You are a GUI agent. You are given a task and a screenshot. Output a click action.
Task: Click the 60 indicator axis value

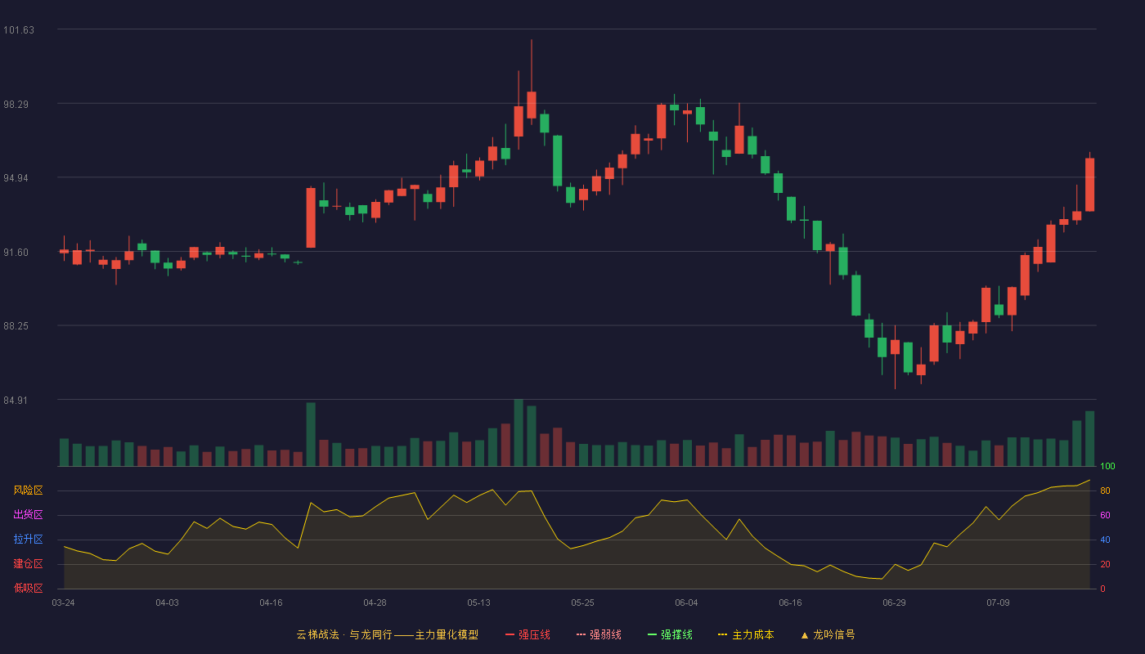[x=1105, y=516]
